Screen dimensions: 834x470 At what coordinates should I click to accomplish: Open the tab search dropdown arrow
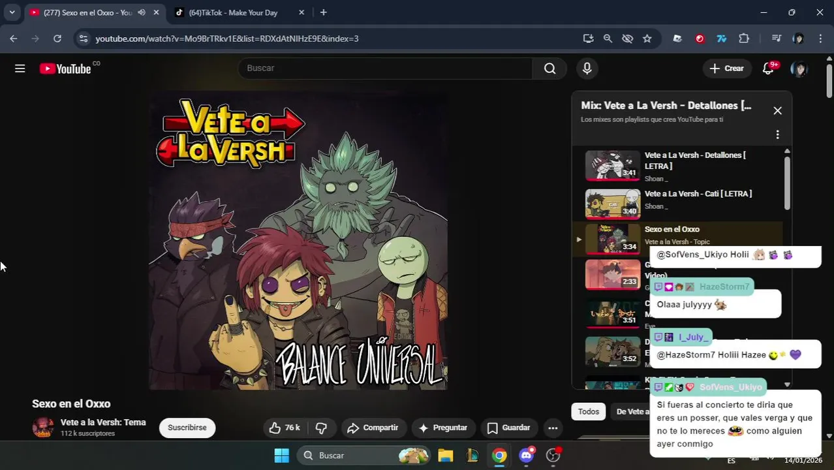click(x=12, y=12)
